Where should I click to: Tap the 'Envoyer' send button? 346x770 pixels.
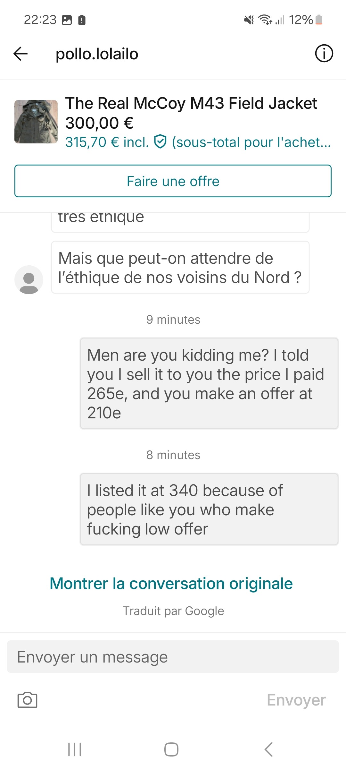(296, 700)
